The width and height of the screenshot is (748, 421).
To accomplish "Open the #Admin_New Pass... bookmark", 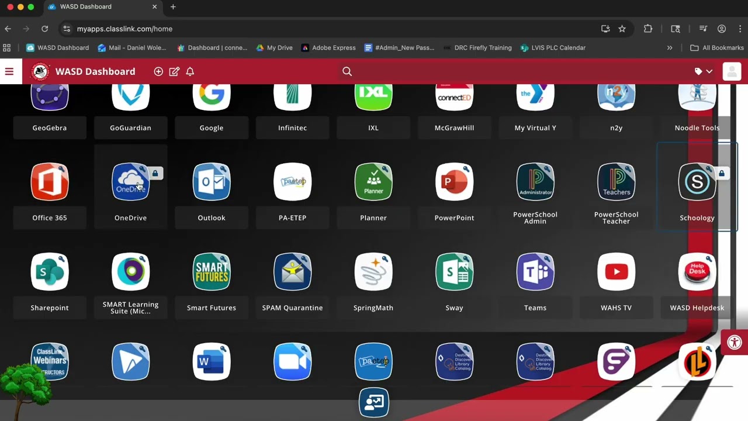I will tap(399, 48).
